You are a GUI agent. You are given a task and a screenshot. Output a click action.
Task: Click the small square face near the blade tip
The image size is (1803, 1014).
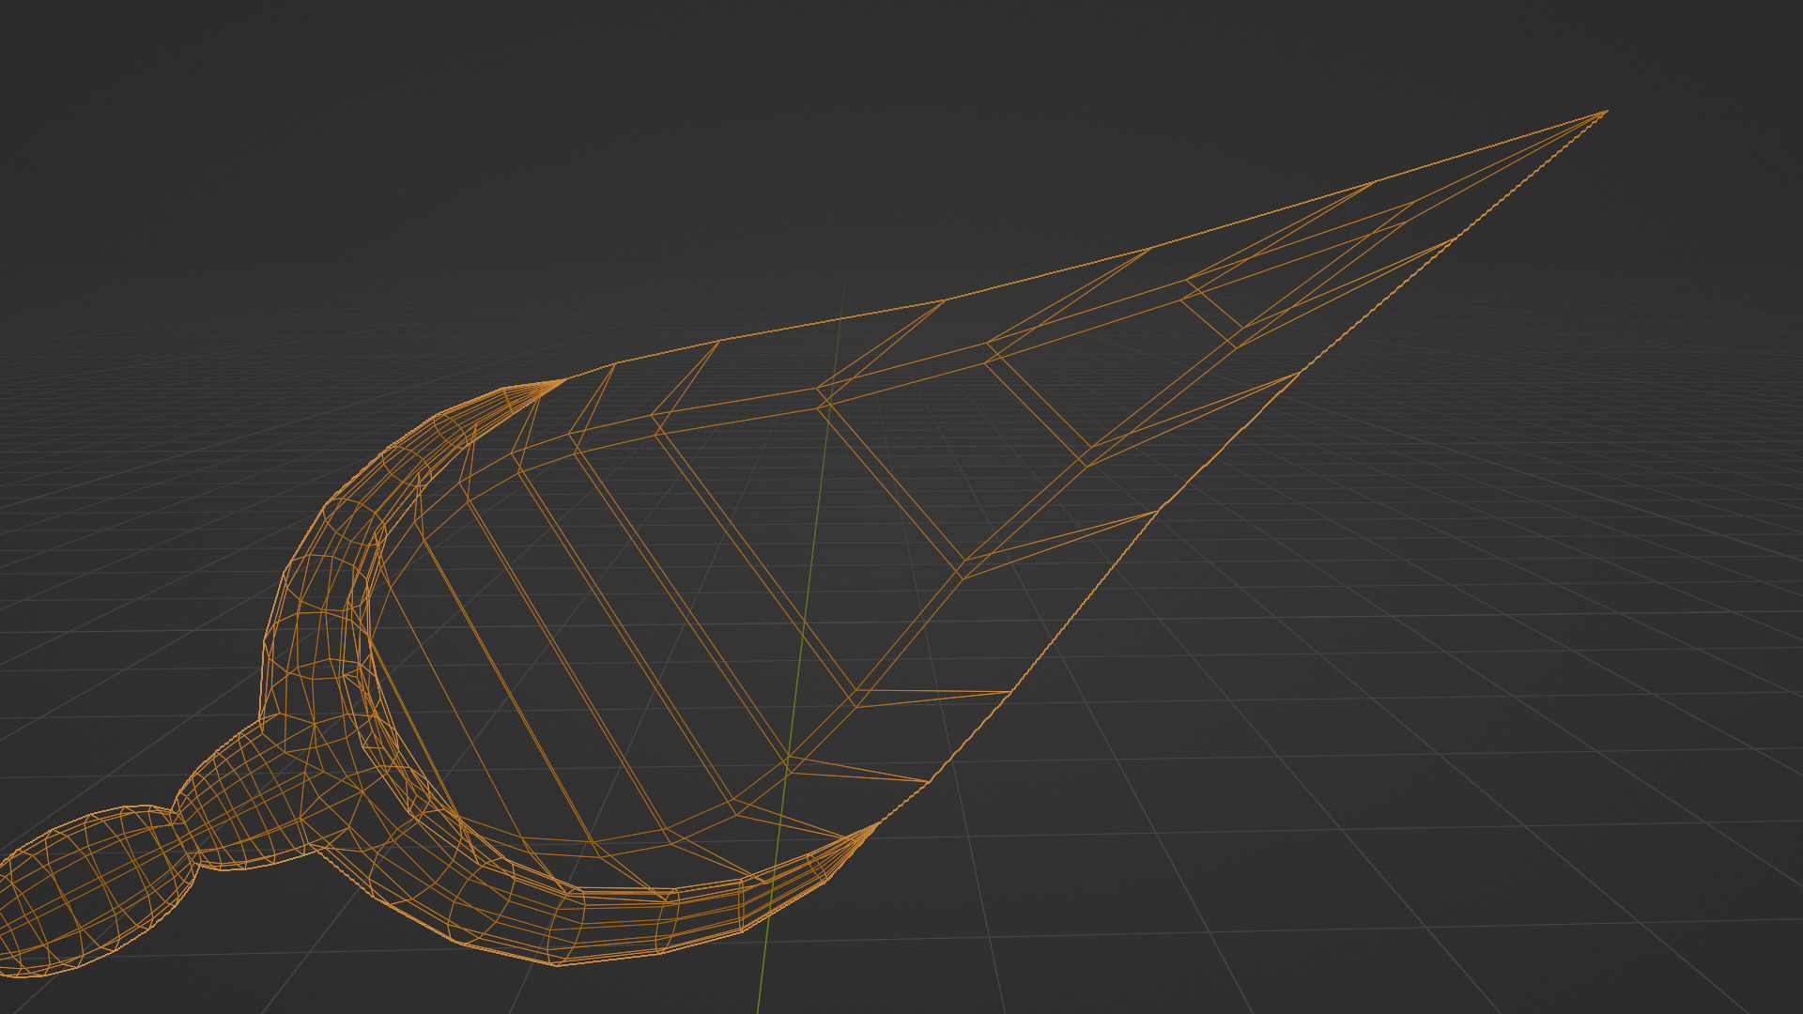pyautogui.click(x=1213, y=312)
